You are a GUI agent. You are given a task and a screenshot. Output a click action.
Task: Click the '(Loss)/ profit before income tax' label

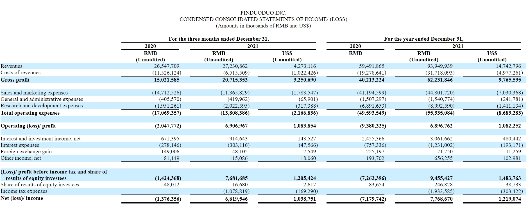[x=54, y=175]
